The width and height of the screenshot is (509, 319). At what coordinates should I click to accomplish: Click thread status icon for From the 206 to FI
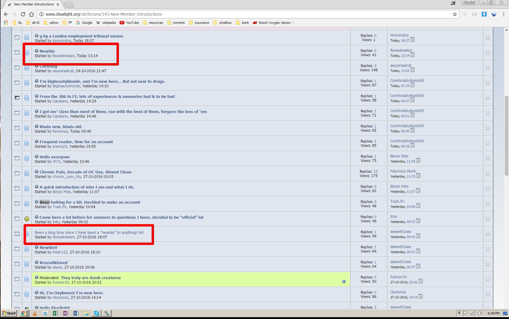coord(17,98)
